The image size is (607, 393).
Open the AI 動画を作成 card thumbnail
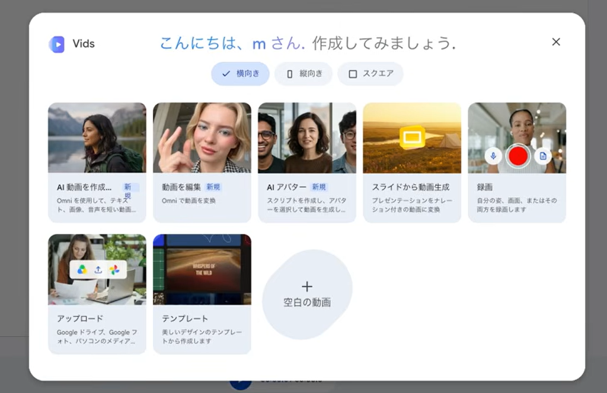click(97, 137)
